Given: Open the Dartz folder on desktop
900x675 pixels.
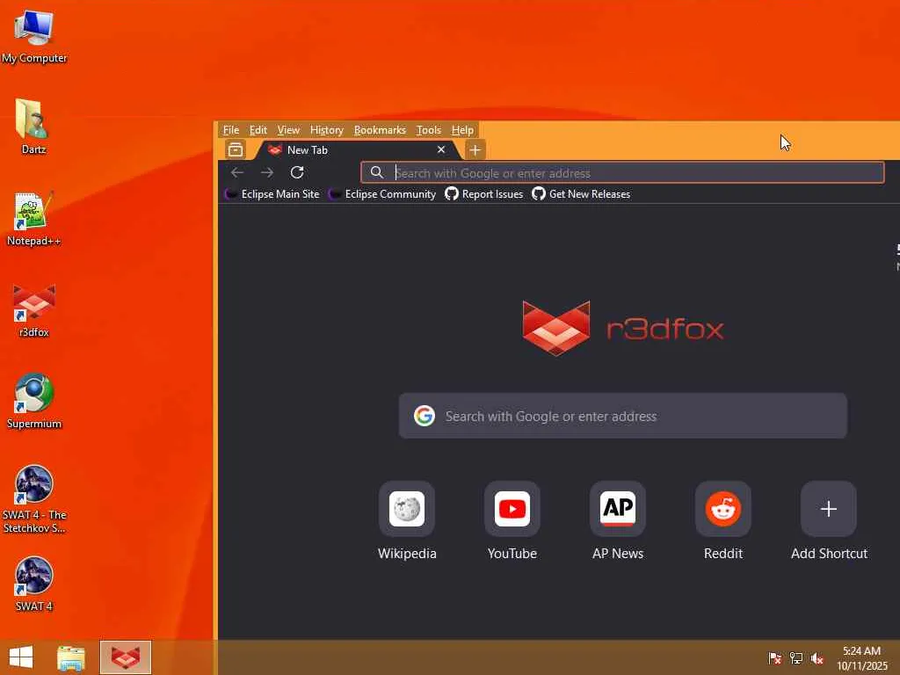Looking at the screenshot, I should (33, 127).
